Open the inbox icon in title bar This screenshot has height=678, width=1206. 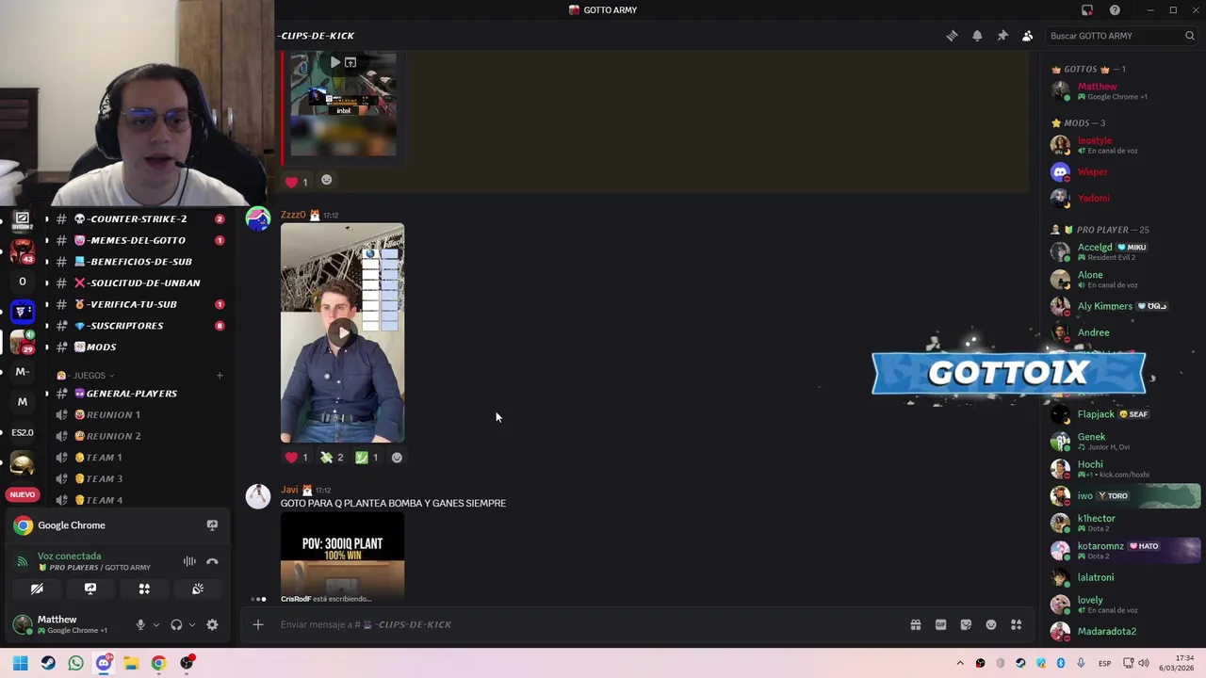click(1087, 10)
